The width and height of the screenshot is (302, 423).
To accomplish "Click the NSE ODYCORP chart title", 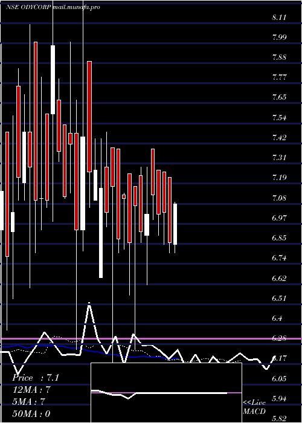I will pos(53,7).
